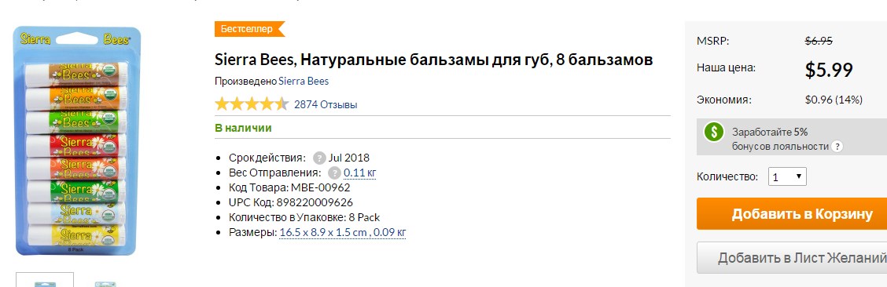Image resolution: width=887 pixels, height=287 pixels.
Task: Click the question mark after бонусов лояльности
Action: click(837, 147)
